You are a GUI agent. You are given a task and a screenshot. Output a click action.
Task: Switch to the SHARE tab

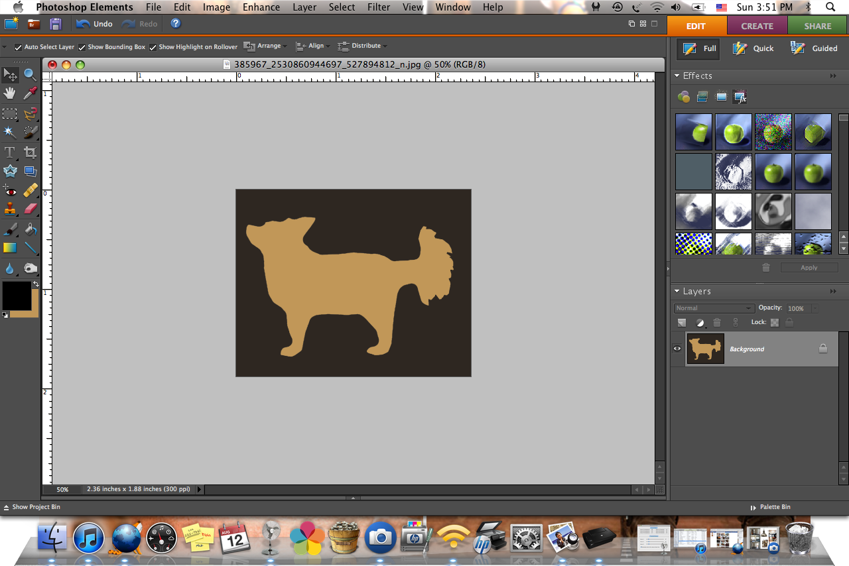coord(818,26)
